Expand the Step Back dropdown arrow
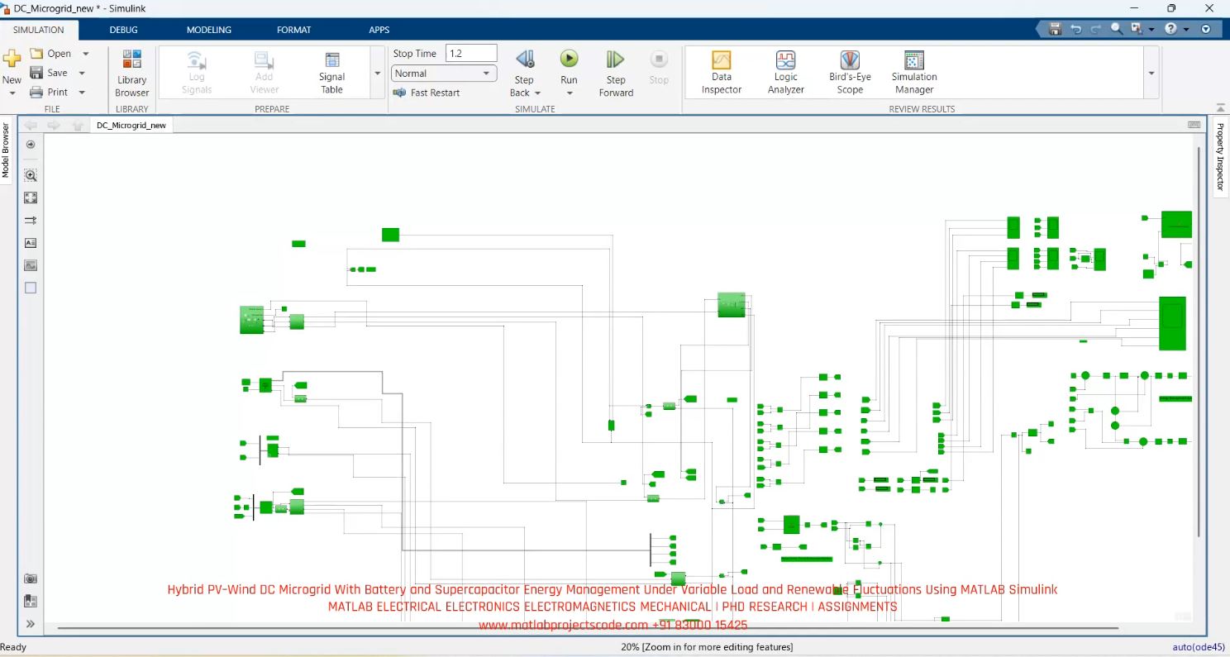Viewport: 1230px width, 657px height. tap(538, 93)
